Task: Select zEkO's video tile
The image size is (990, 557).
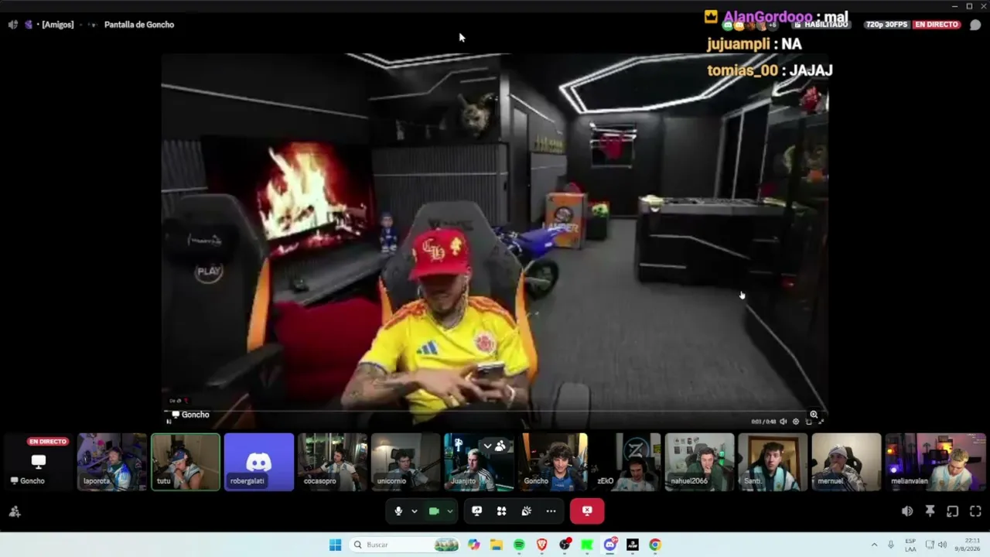Action: click(626, 462)
